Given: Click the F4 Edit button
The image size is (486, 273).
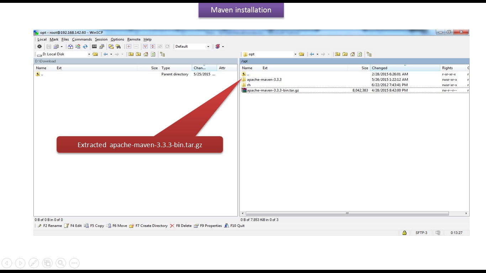Looking at the screenshot, I should (x=73, y=226).
